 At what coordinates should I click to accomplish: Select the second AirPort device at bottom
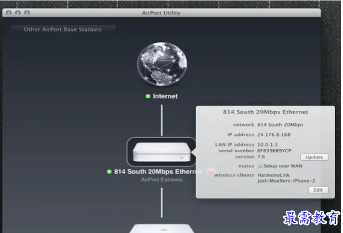(x=162, y=228)
